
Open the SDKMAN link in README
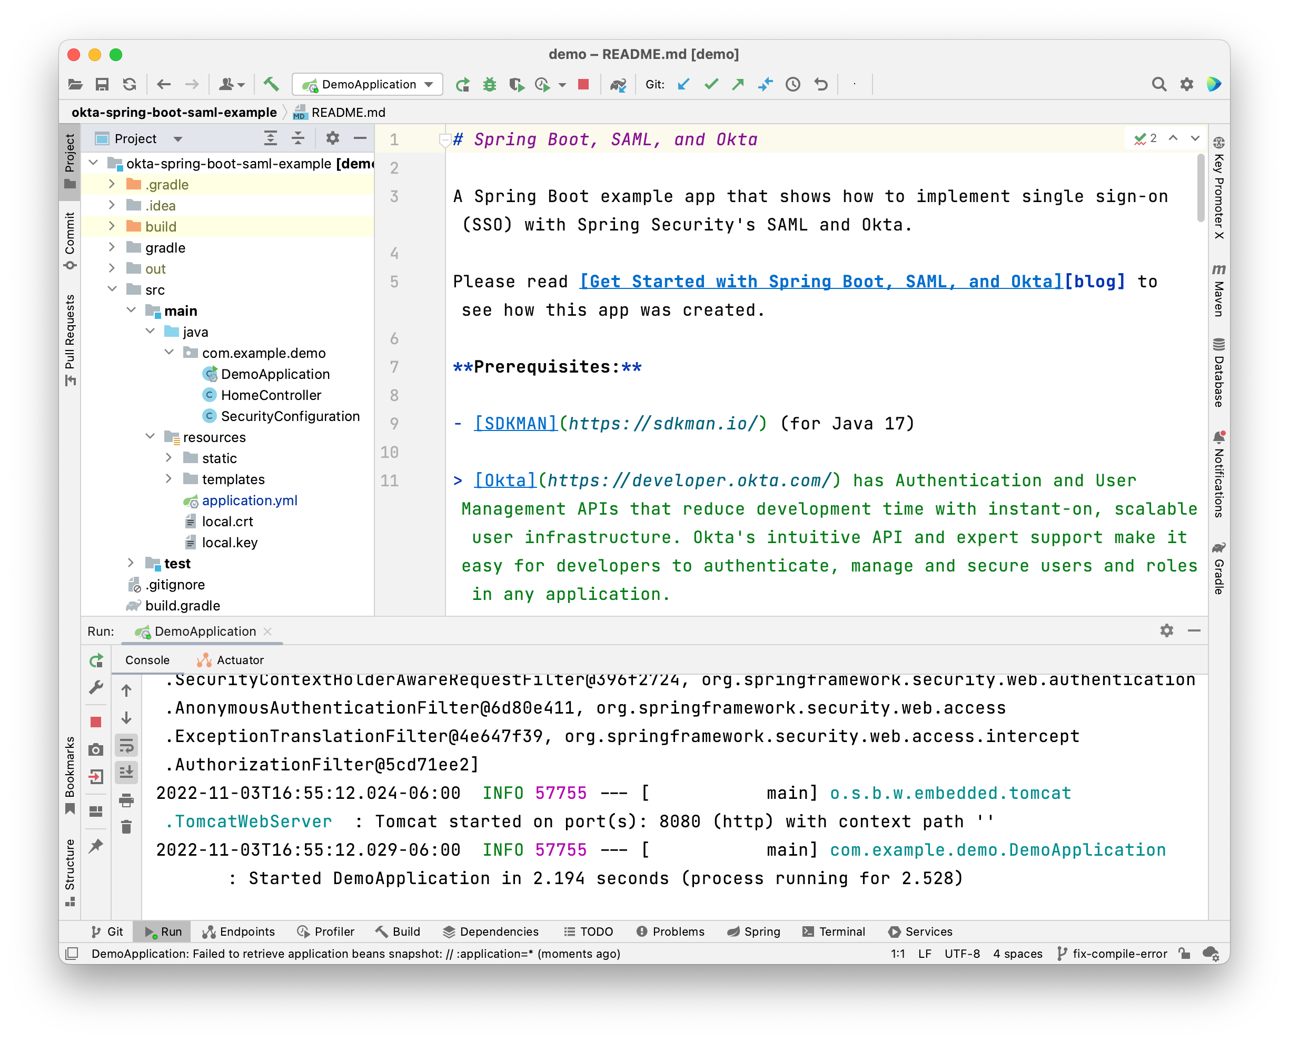tap(515, 423)
